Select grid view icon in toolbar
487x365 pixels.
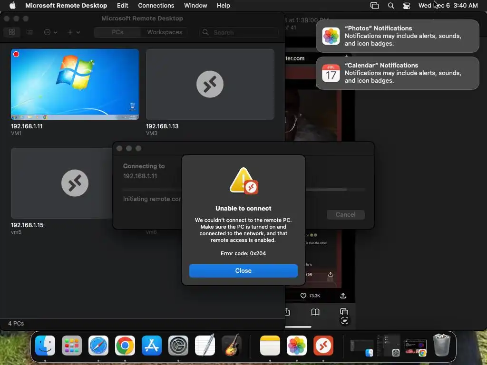(x=12, y=32)
